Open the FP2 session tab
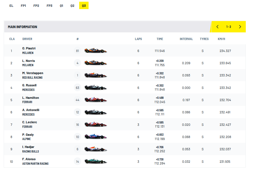This screenshot has height=169, width=256. pyautogui.click(x=36, y=6)
